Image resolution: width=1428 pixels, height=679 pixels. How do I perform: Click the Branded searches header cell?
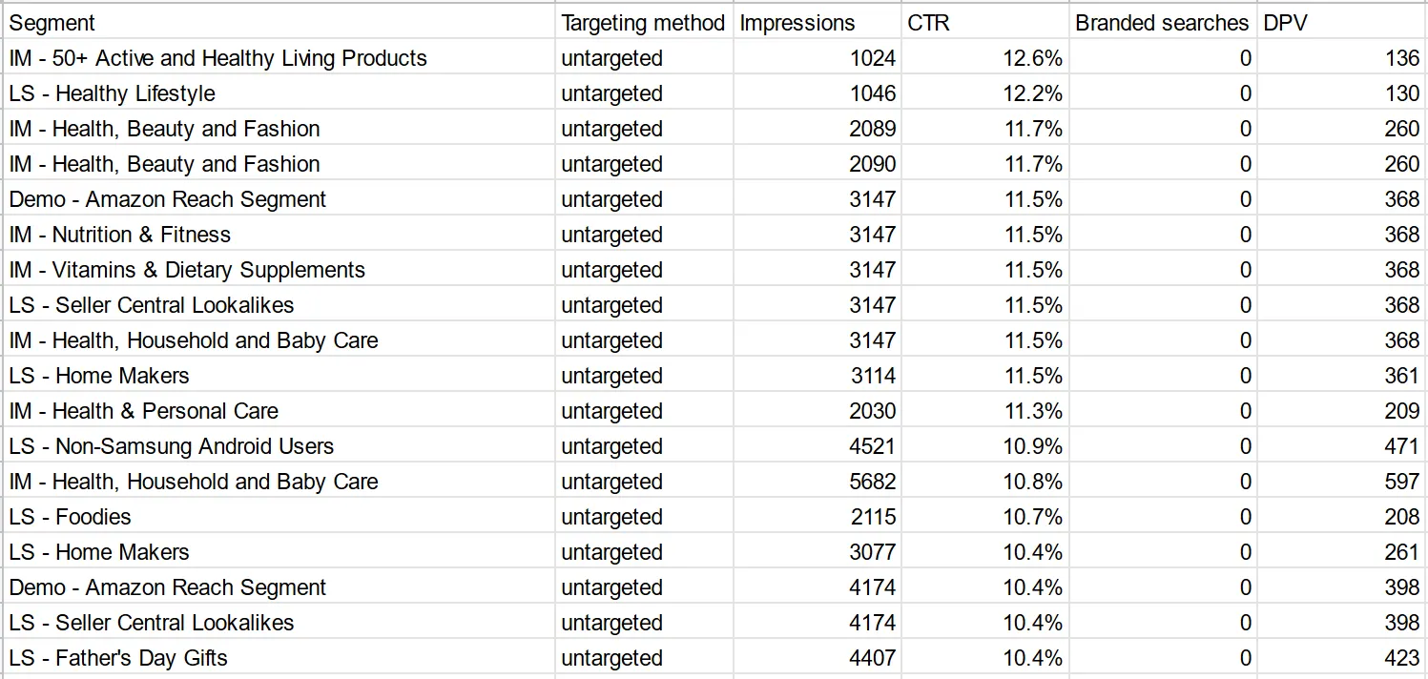point(1163,22)
